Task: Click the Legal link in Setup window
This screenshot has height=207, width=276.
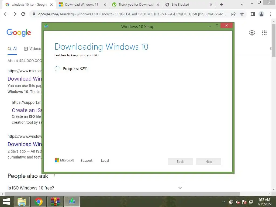Action: click(105, 161)
